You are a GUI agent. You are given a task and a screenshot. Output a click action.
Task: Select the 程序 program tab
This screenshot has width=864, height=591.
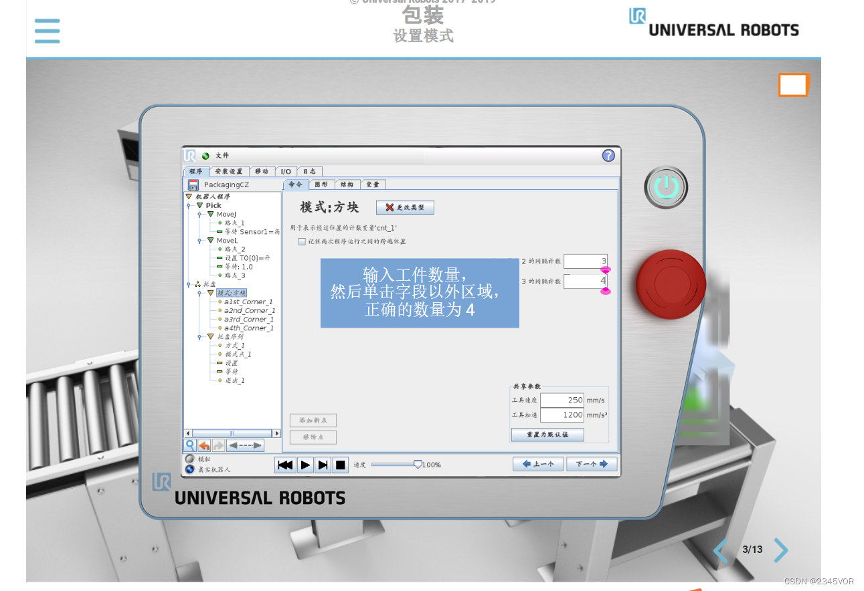196,171
